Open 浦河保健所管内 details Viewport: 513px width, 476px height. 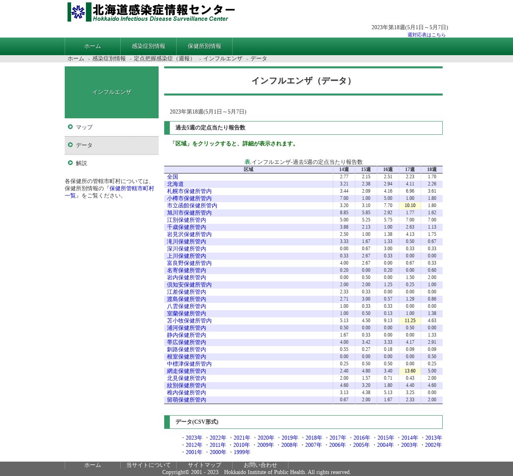(x=187, y=328)
